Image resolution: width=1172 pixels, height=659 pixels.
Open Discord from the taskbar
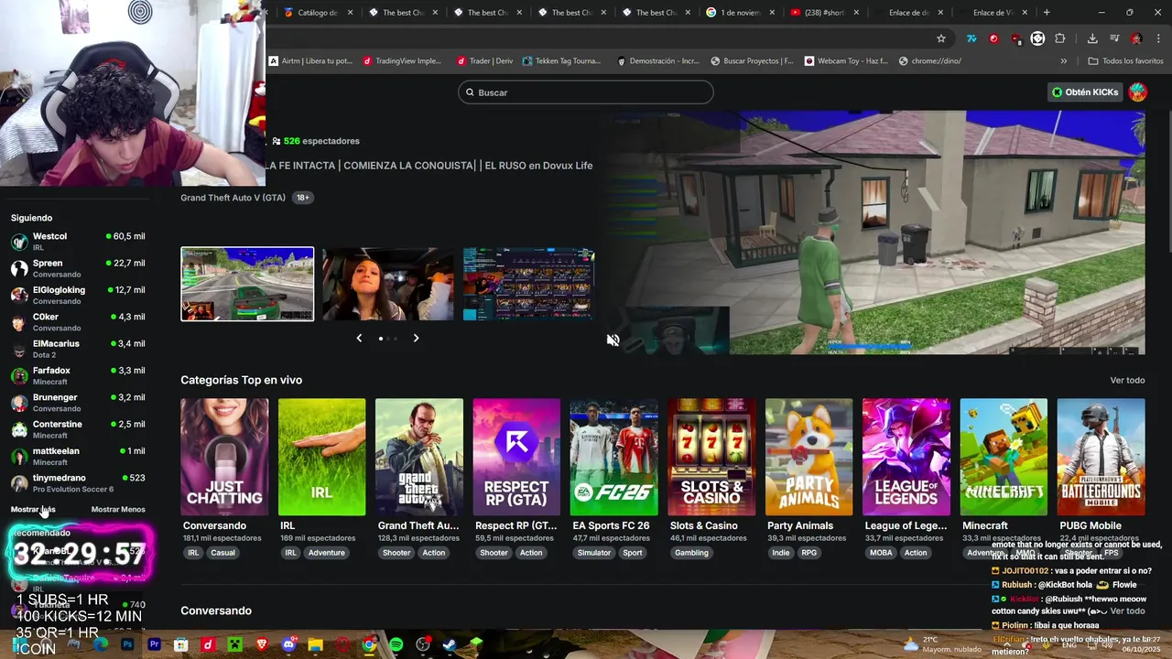coord(288,644)
